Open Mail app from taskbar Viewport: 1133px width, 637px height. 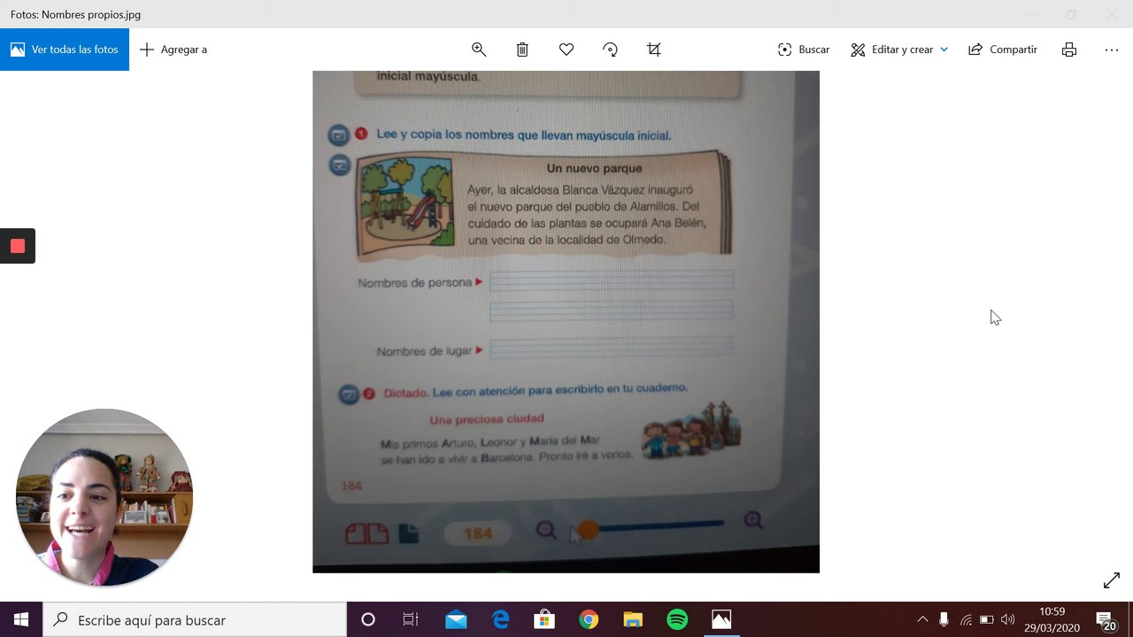pos(456,619)
